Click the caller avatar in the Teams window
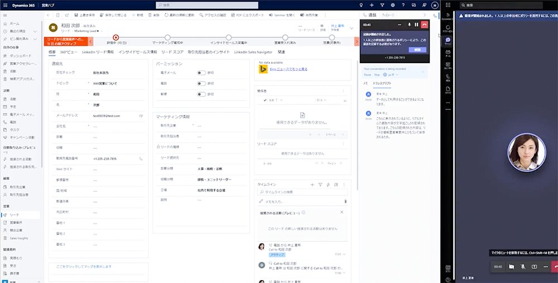The image size is (558, 283). [526, 152]
